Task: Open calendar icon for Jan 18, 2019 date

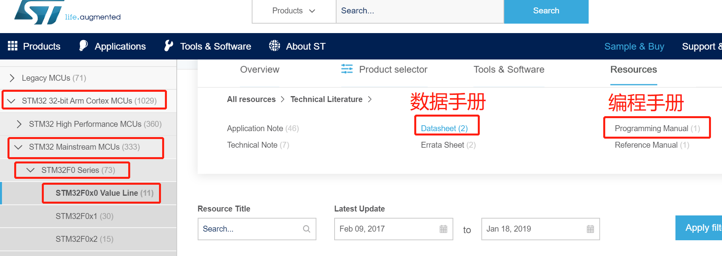Action: 590,229
